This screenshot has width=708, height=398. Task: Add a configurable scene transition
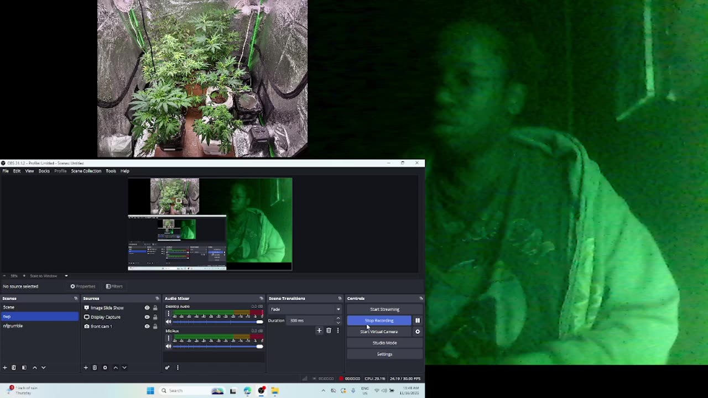[x=319, y=331]
